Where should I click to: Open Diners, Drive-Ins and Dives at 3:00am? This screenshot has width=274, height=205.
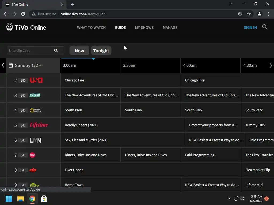click(90, 155)
